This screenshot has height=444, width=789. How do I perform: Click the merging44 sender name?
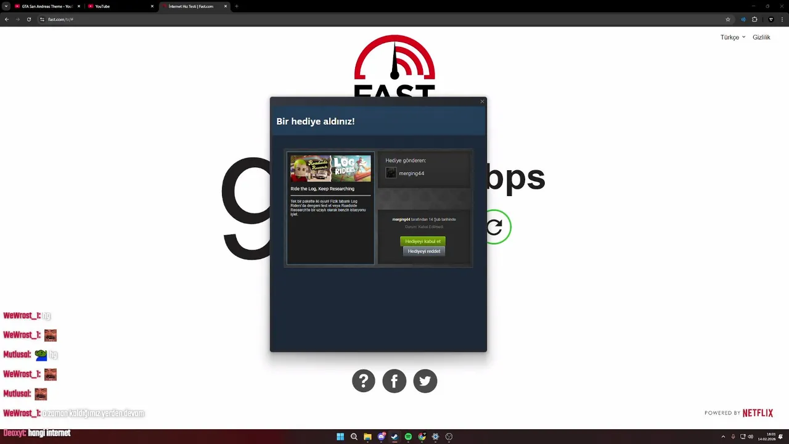(x=411, y=173)
